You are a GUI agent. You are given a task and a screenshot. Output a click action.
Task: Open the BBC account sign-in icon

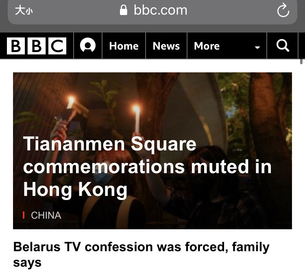[87, 46]
